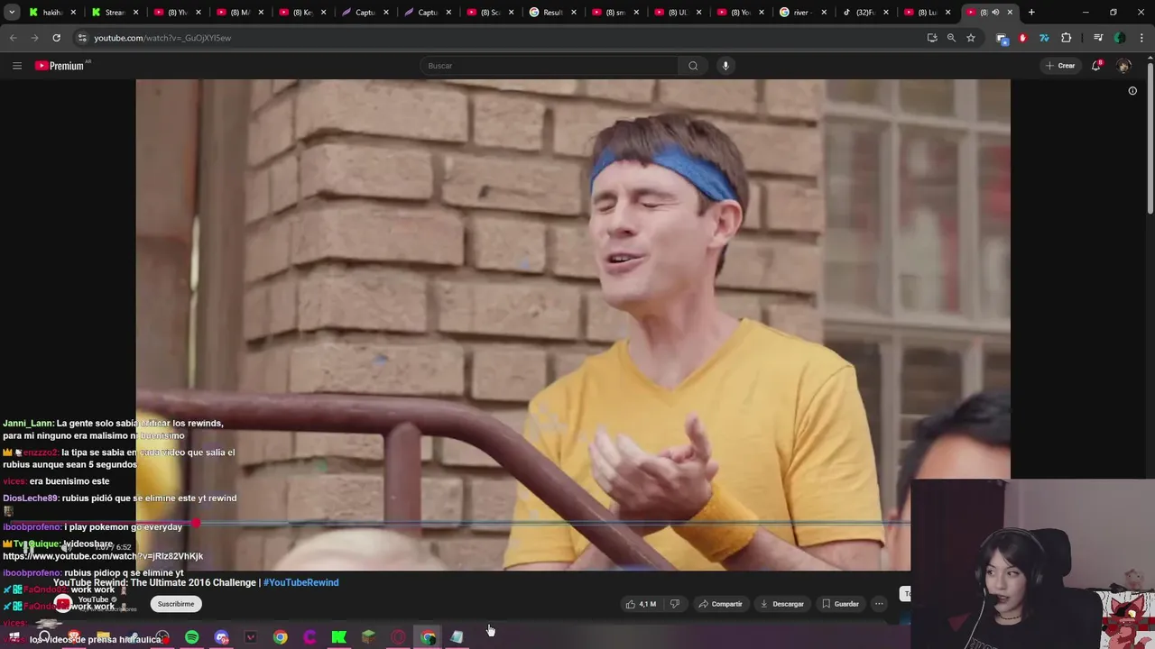
Task: Dislike the video
Action: (674, 604)
